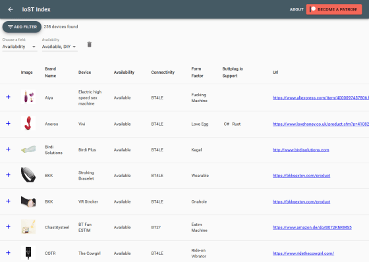369x262 pixels.
Task: Open the bkksextoy link for Stroking Bracelet
Action: [302, 176]
